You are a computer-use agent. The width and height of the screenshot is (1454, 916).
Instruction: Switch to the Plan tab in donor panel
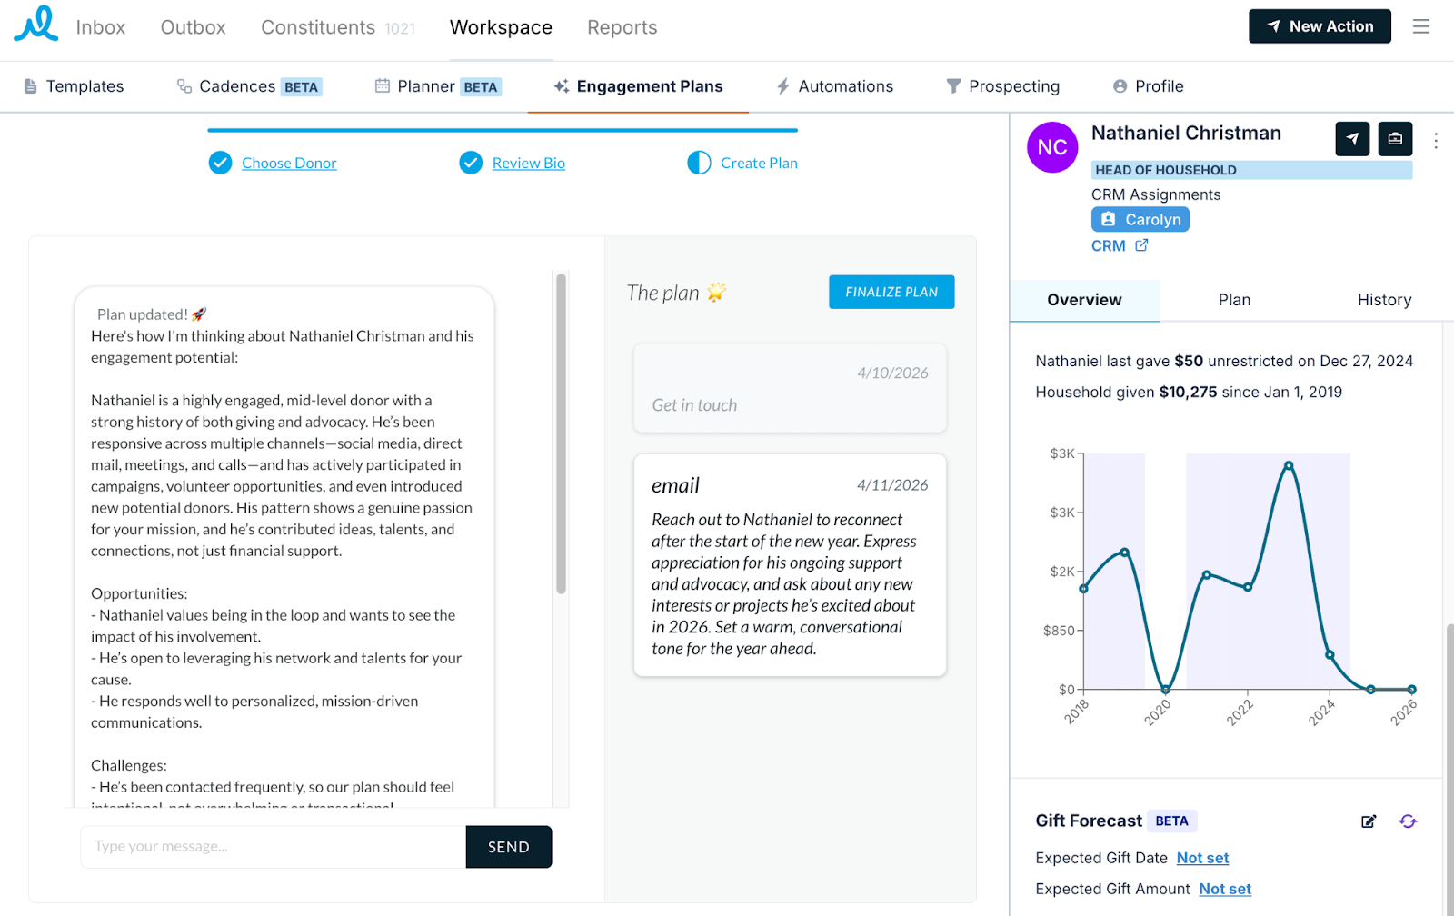click(1234, 300)
